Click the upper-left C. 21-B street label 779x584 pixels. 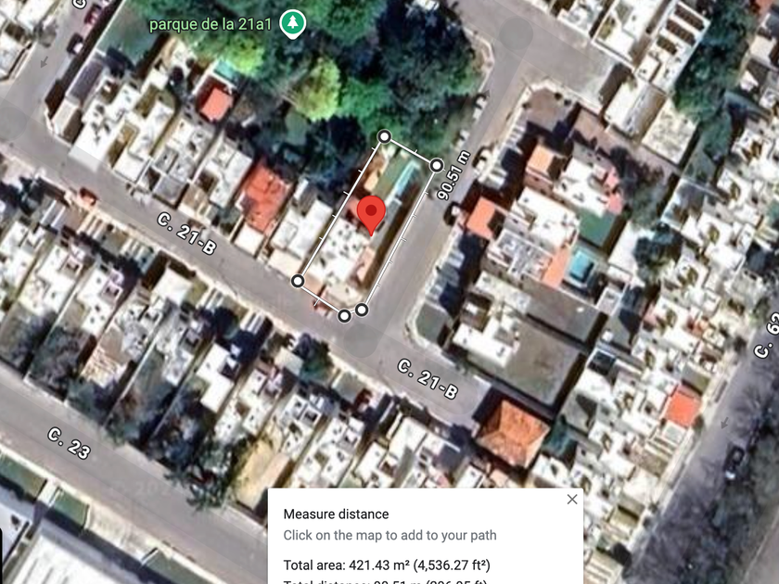(186, 234)
